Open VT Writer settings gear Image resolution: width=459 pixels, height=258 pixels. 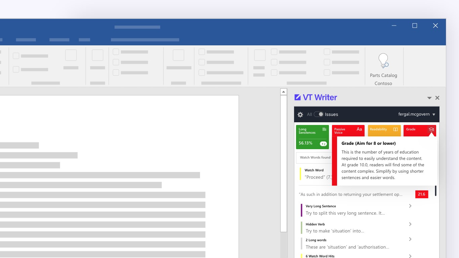tap(300, 115)
